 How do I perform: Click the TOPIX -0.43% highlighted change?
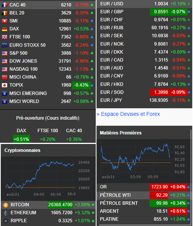81,85
